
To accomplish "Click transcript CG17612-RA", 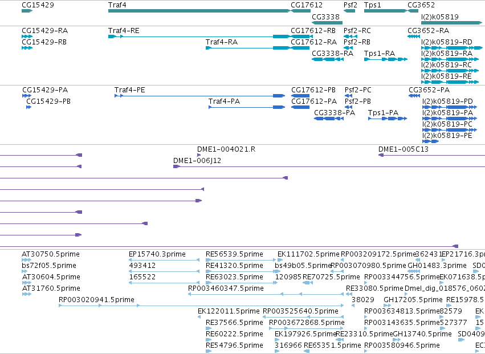I will [x=301, y=48].
